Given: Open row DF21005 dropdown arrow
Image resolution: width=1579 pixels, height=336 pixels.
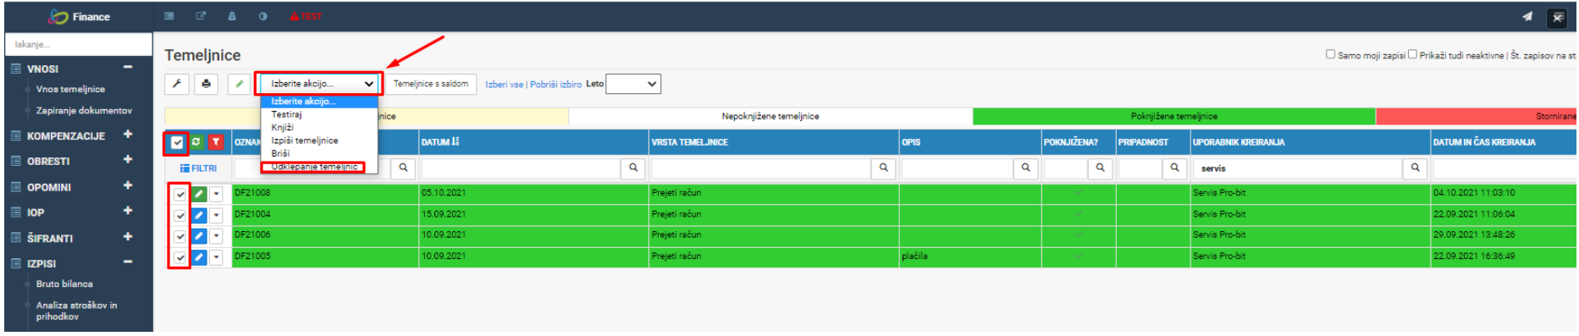Looking at the screenshot, I should [x=217, y=256].
